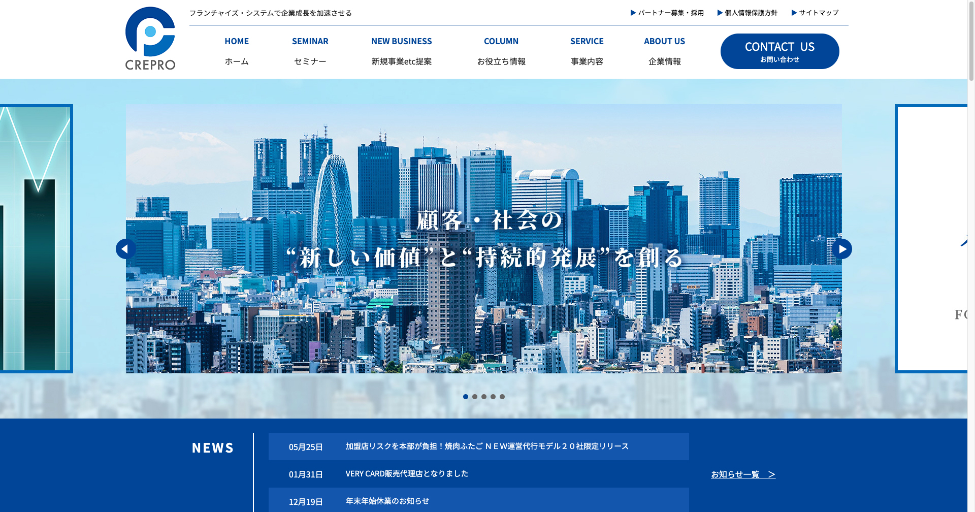This screenshot has height=512, width=975.
Task: Open パートナー募集・採用 link
Action: click(x=667, y=13)
